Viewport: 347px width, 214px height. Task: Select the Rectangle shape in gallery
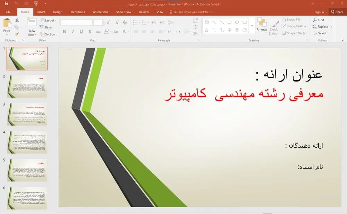pyautogui.click(x=229, y=22)
